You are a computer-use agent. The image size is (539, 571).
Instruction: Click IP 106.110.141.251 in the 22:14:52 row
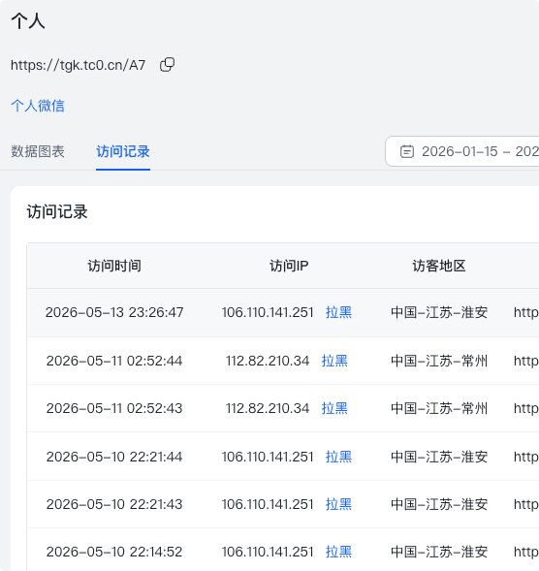point(268,552)
